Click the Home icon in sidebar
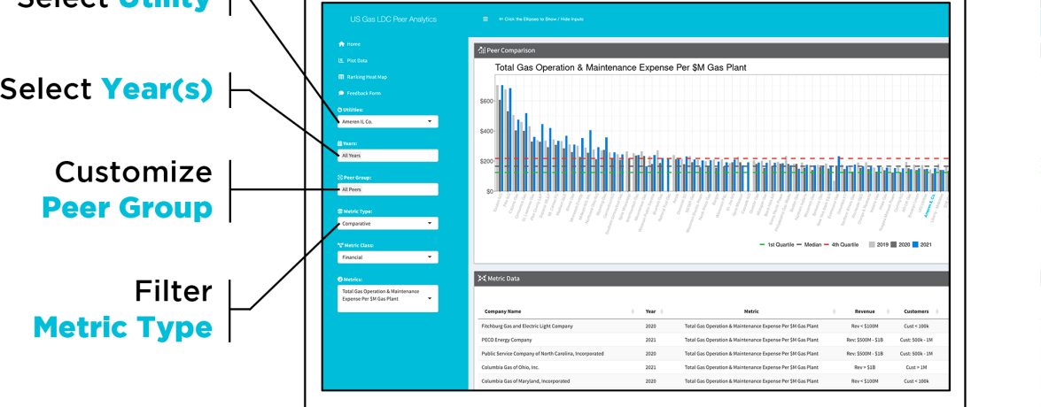 341,43
